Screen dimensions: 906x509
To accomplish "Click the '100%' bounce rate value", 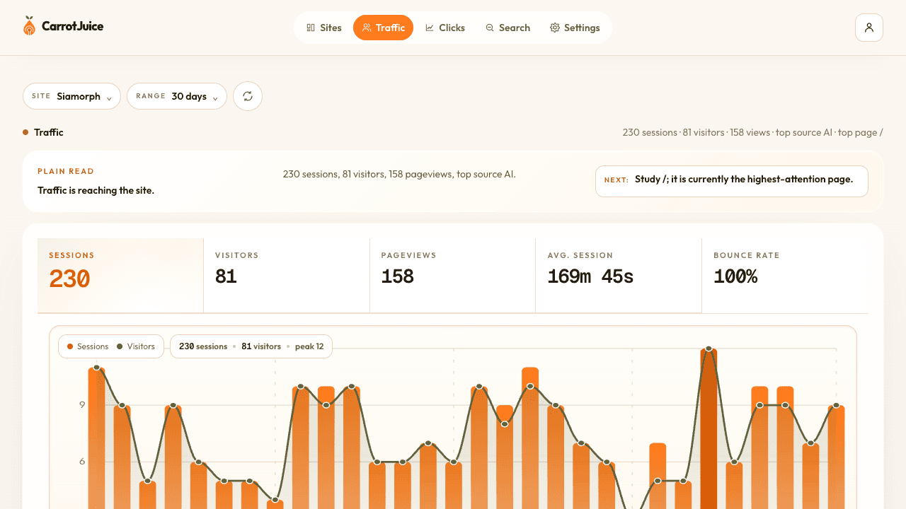I will point(735,276).
